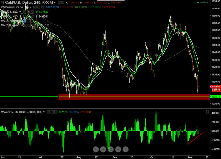Screen dimensions: 221x159
Task: Open the MACD settings gear
Action: 52,112
